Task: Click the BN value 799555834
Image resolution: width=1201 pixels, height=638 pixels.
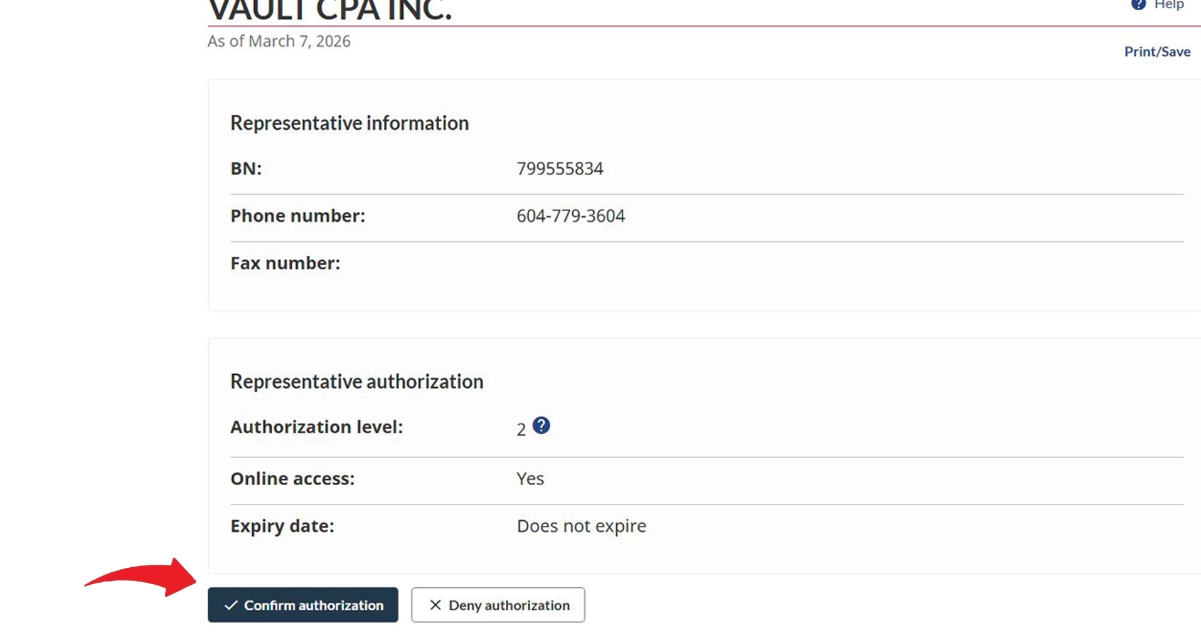Action: tap(559, 169)
